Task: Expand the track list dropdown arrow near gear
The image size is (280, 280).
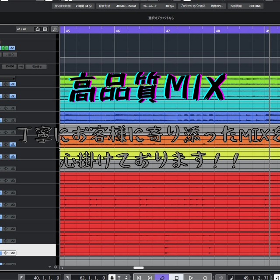Action: click(50, 266)
